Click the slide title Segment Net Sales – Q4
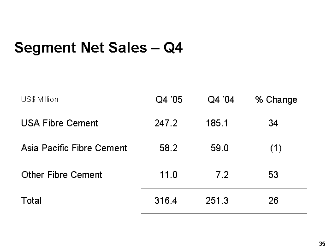332x249 pixels. click(x=99, y=47)
